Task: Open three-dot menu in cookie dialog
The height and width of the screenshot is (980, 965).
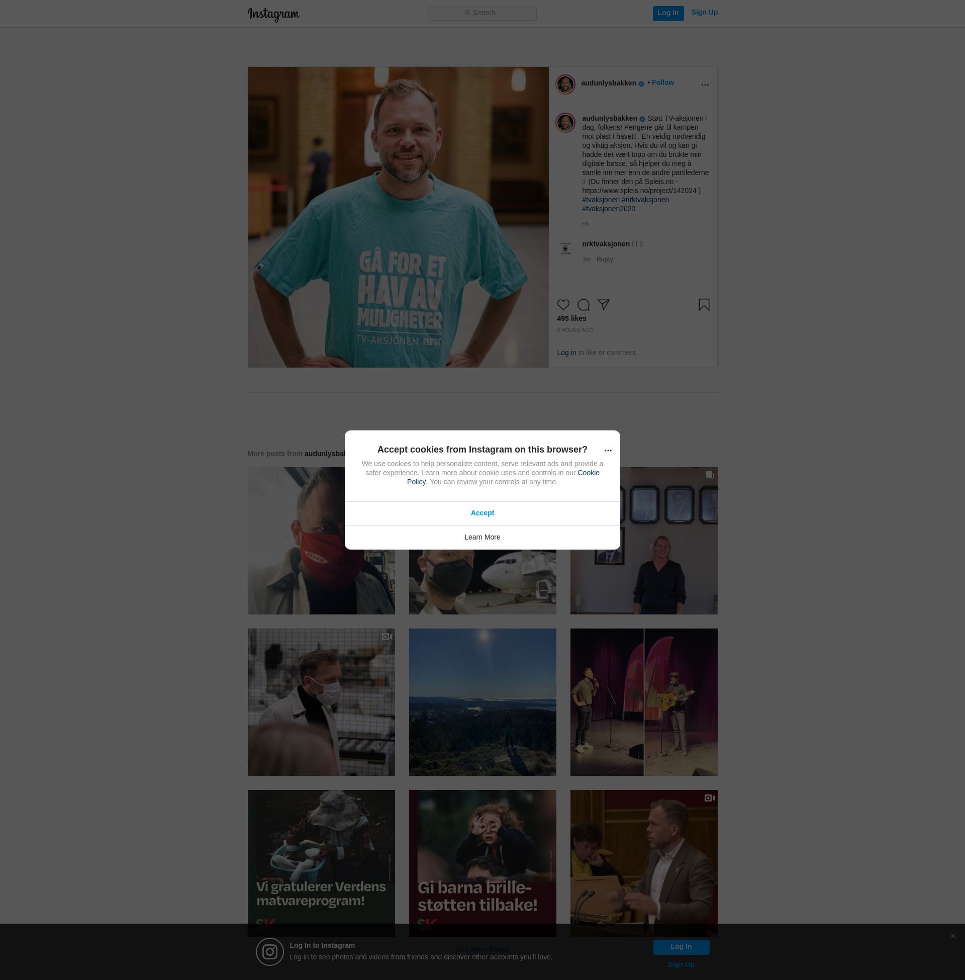Action: coord(608,450)
